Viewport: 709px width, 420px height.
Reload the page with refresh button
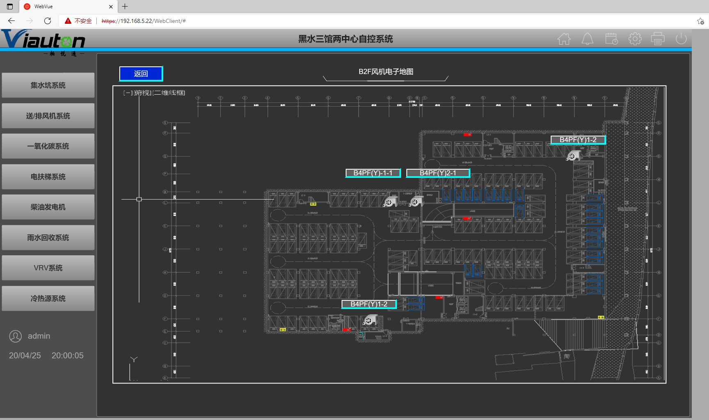48,21
